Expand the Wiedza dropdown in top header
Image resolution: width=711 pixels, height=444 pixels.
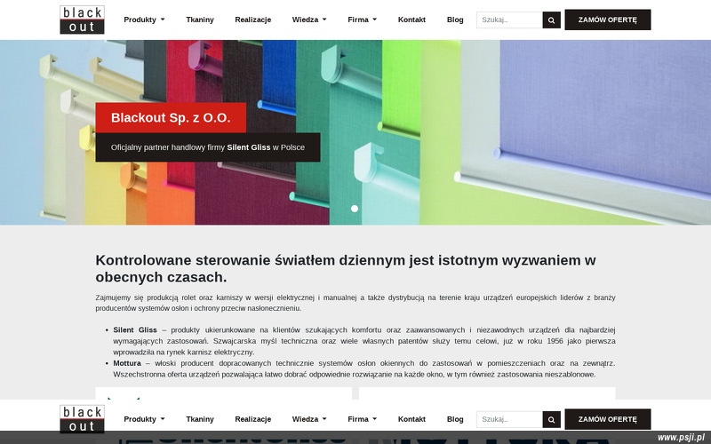309,20
